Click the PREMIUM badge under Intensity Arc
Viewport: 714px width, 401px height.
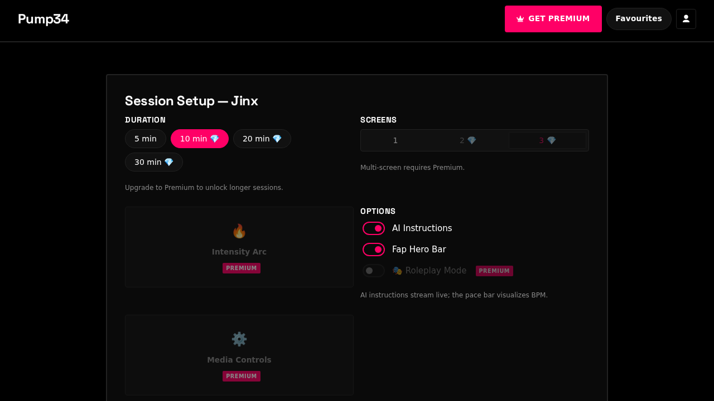click(x=242, y=268)
